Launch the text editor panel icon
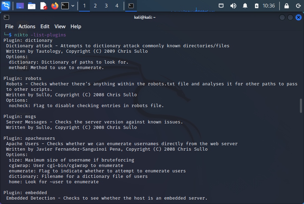Image resolution: width=304 pixels, height=204 pixels. pos(44,6)
